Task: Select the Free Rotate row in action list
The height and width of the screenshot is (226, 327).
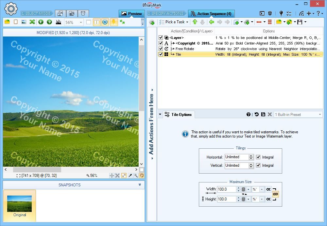Action: coord(240,49)
